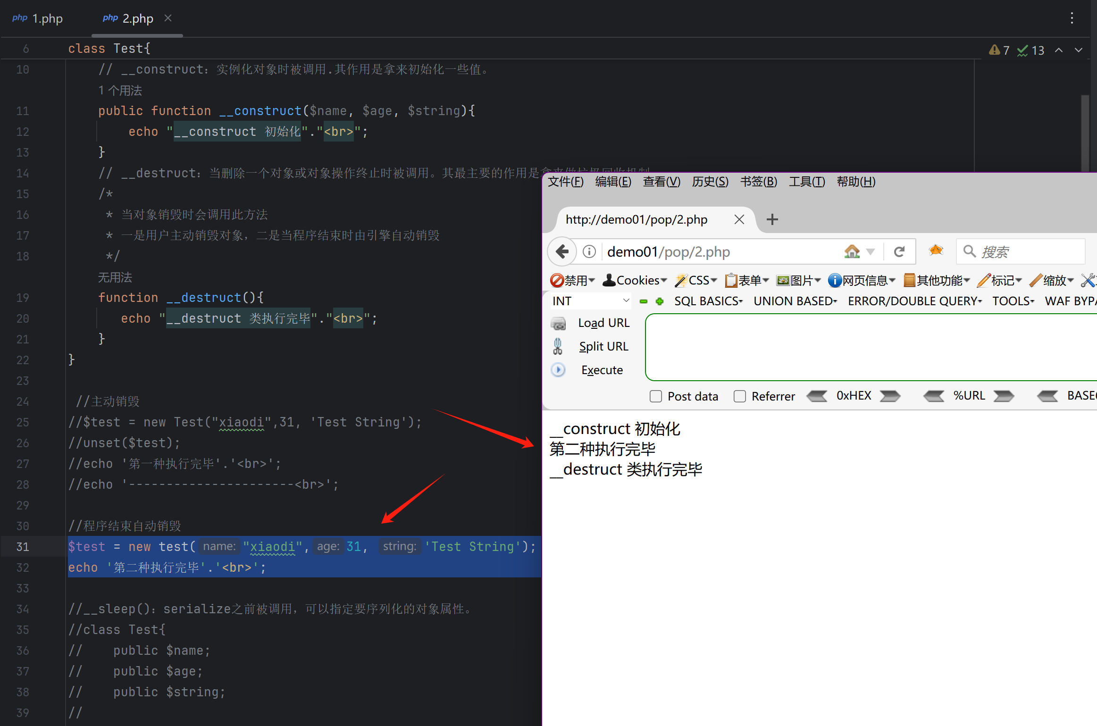Open a new browser tab with plus
This screenshot has width=1097, height=726.
coord(772,219)
